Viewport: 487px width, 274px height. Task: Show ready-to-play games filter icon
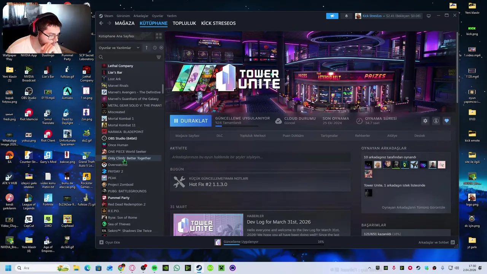click(161, 48)
